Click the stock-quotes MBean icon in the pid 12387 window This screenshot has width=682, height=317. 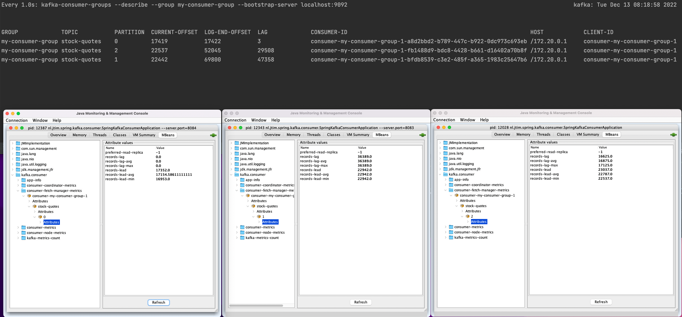click(35, 207)
